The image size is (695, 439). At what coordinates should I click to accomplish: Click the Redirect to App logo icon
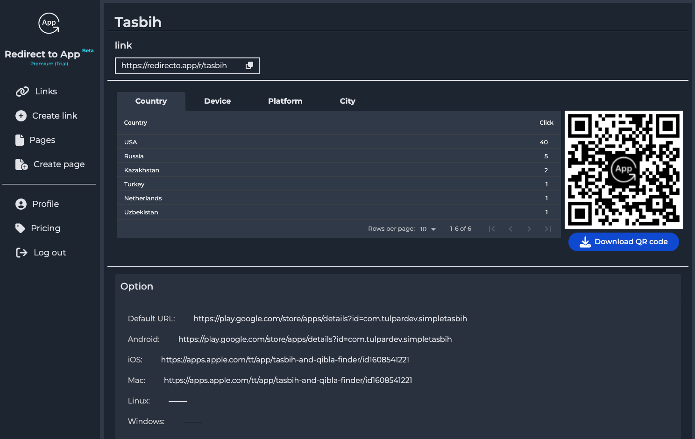(x=49, y=23)
